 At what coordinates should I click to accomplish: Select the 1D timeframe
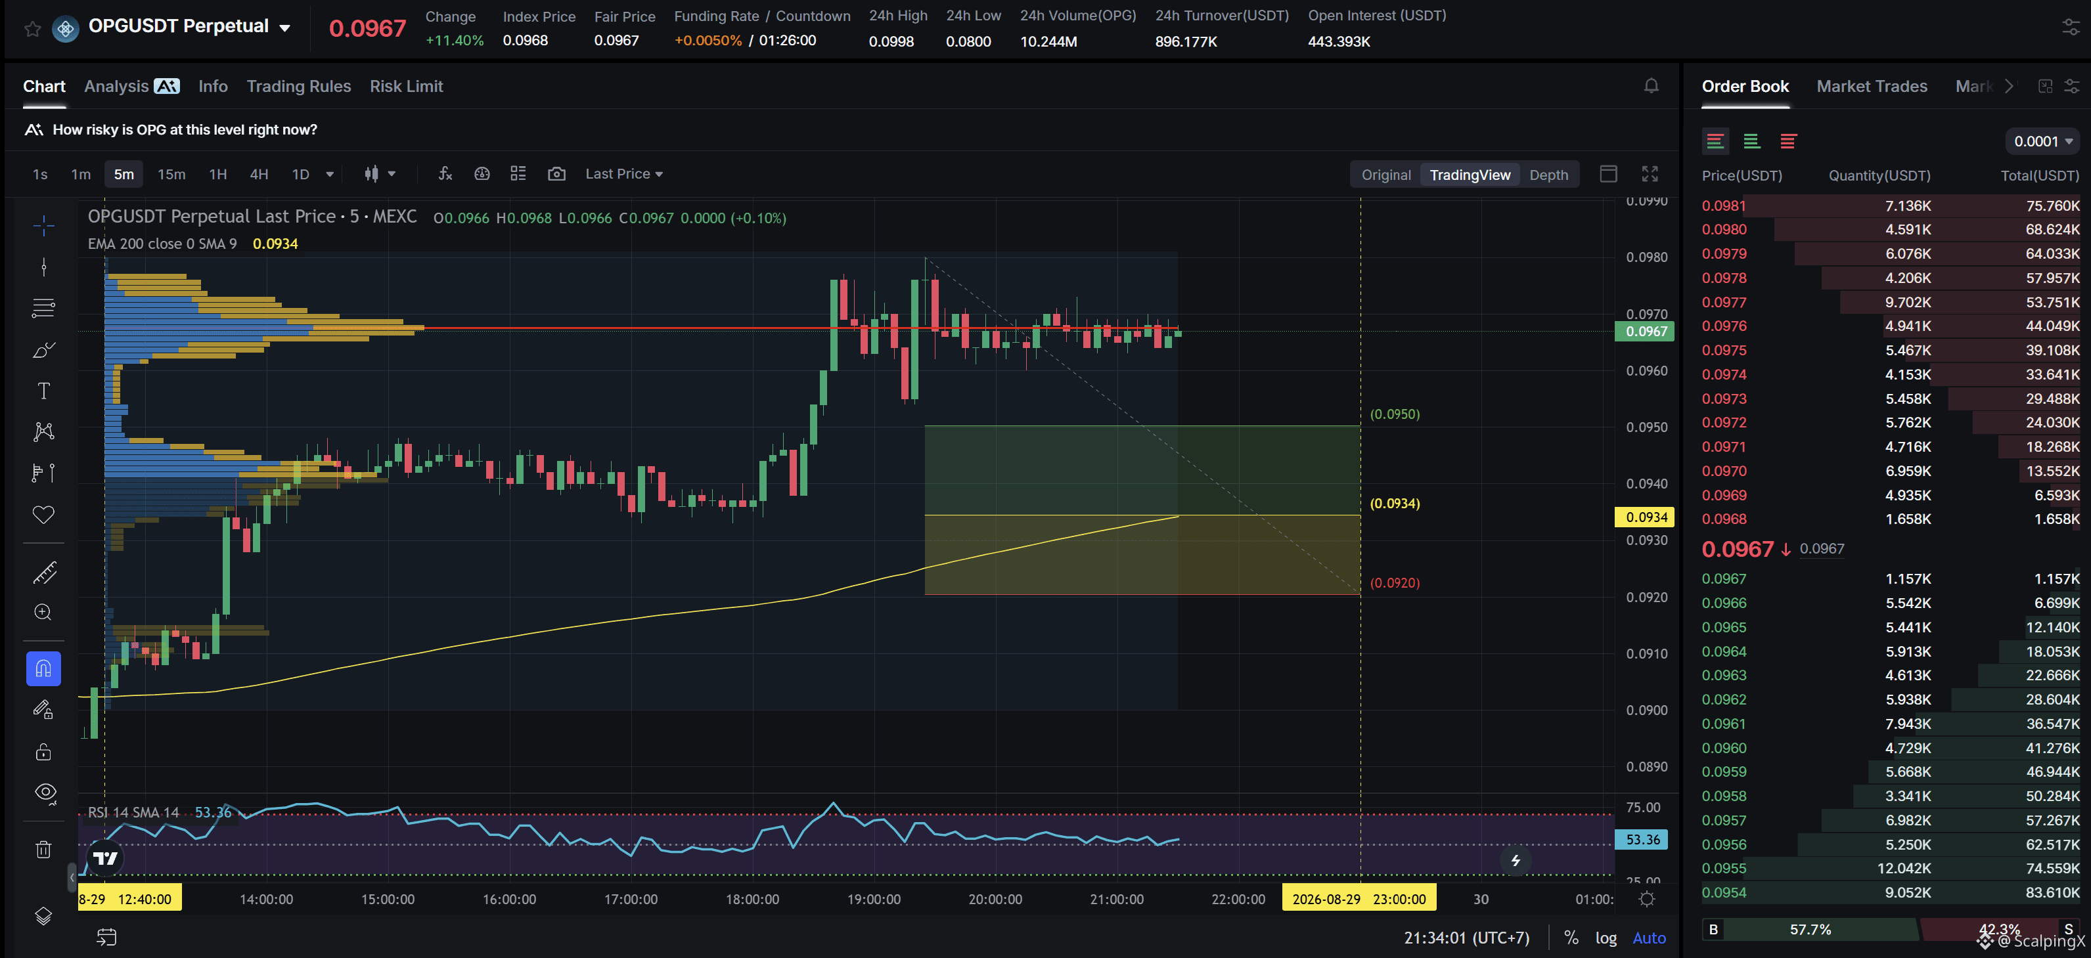tap(300, 175)
